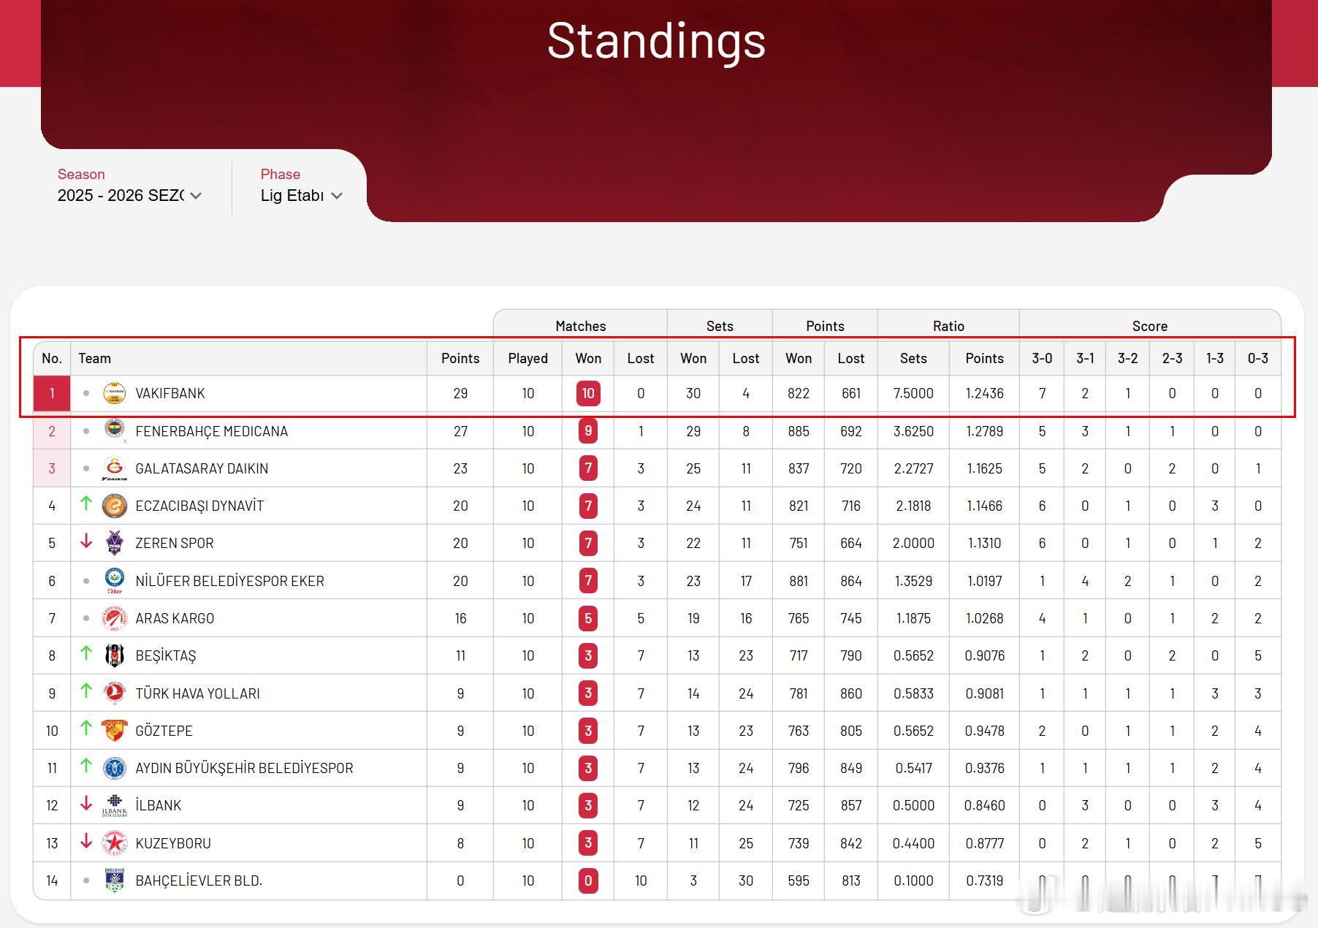The image size is (1318, 928).
Task: Click the Team column header
Action: click(95, 358)
